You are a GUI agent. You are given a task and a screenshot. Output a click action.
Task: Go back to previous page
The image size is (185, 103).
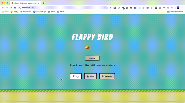3,8
